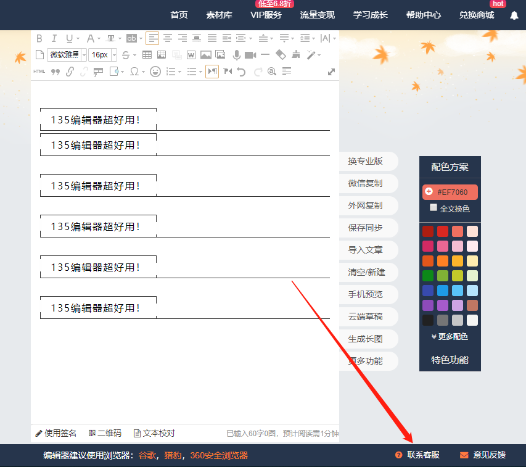Expand the strikethrough dropdown arrow
This screenshot has width=526, height=467.
(x=134, y=55)
